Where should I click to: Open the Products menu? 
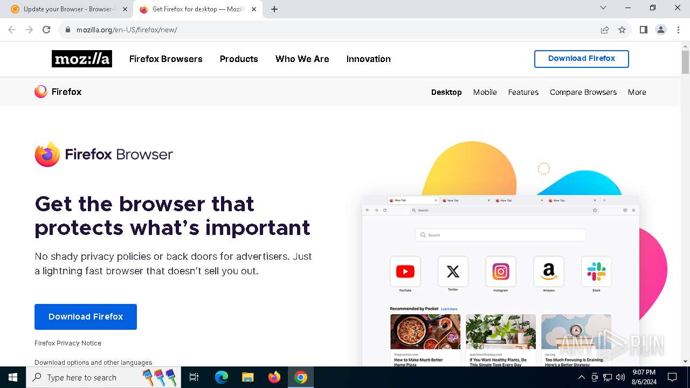coord(239,59)
